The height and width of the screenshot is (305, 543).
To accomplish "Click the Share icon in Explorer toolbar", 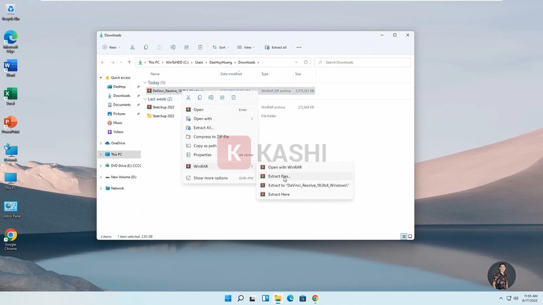I will (x=187, y=47).
